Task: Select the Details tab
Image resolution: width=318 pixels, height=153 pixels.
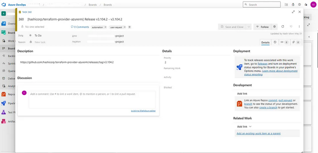Action: tap(265, 42)
